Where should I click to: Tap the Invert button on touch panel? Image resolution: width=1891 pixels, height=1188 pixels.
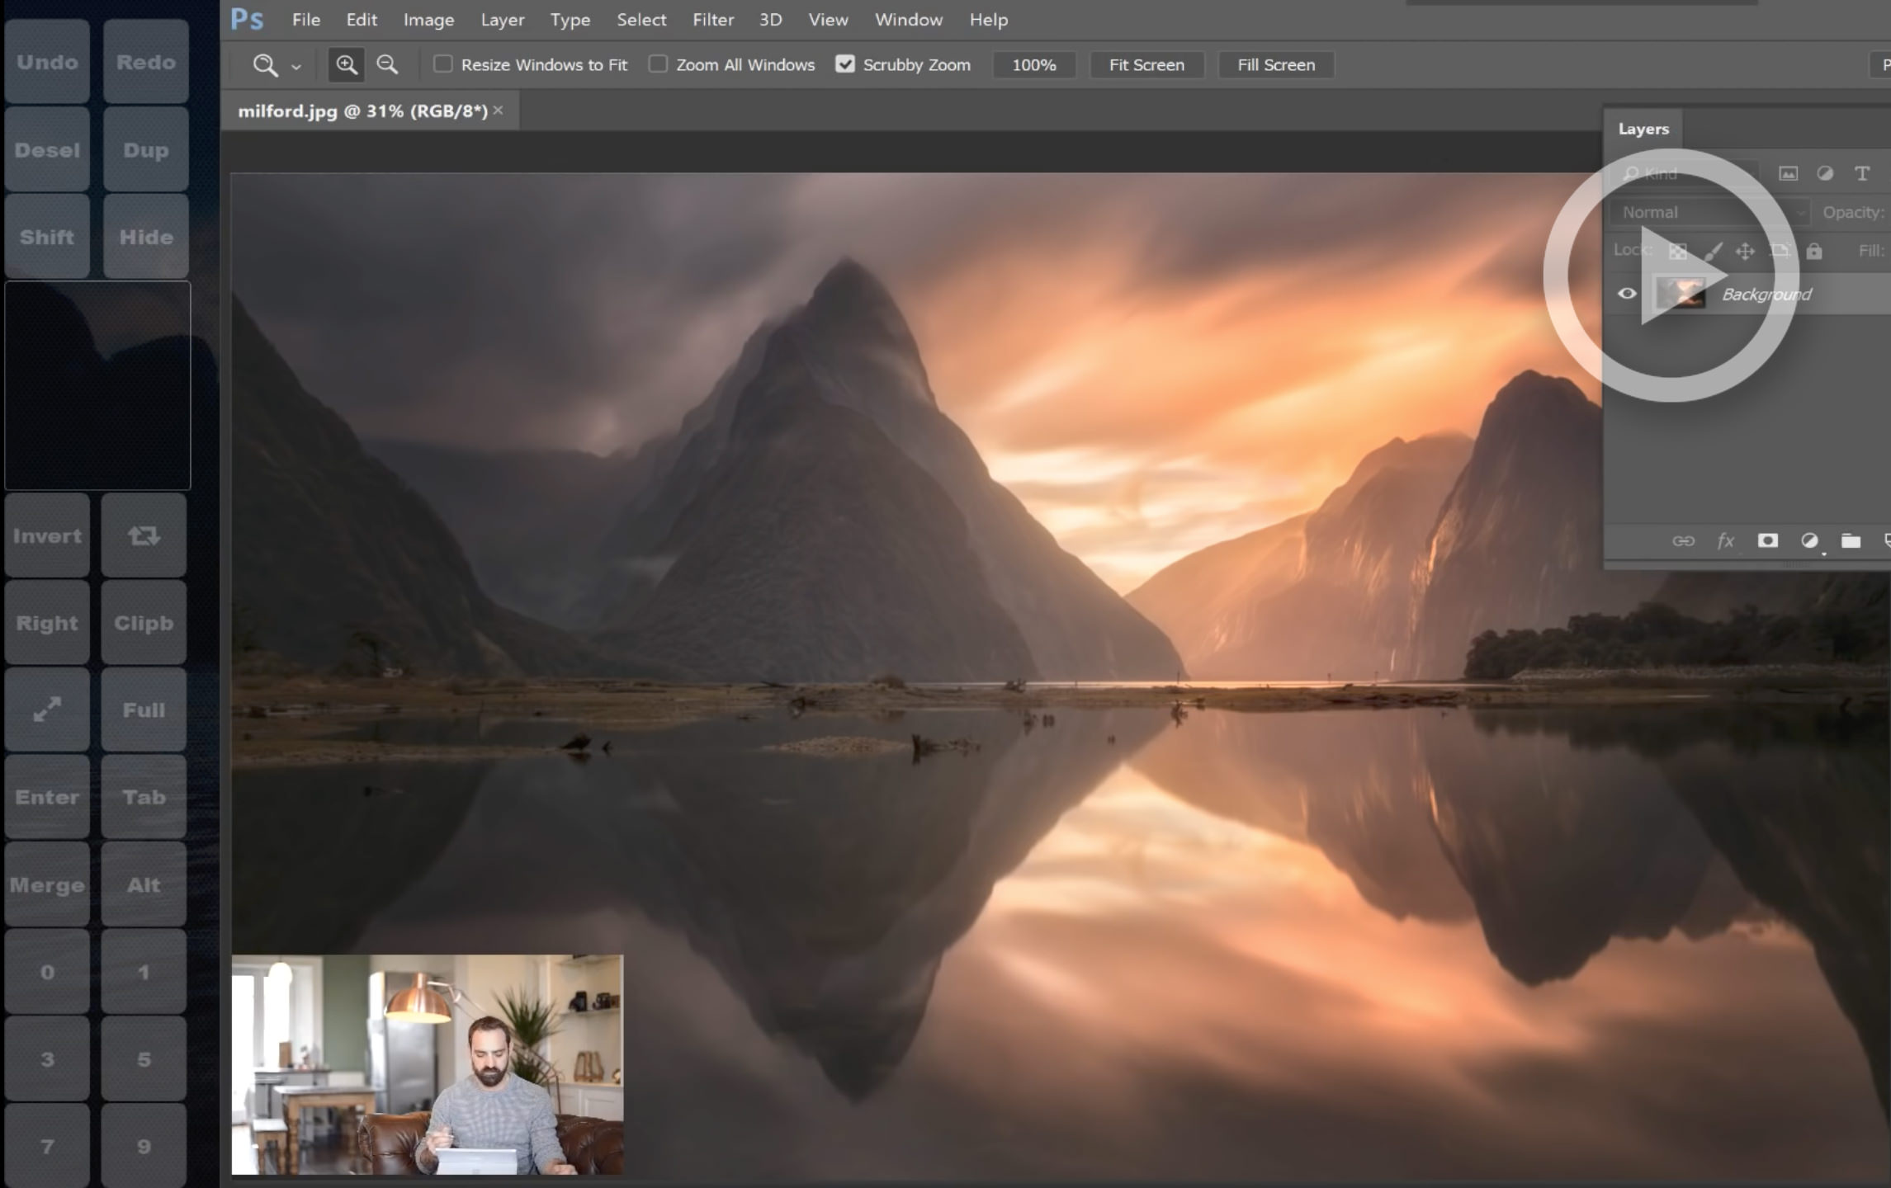click(47, 535)
